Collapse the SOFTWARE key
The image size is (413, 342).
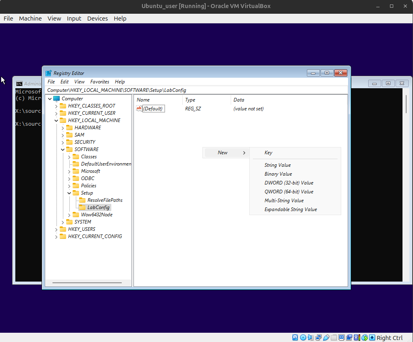[x=63, y=150]
